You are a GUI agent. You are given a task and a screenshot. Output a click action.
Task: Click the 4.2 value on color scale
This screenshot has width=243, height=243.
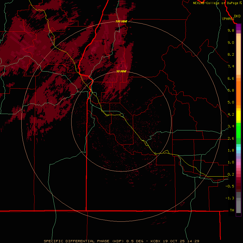[231, 114]
